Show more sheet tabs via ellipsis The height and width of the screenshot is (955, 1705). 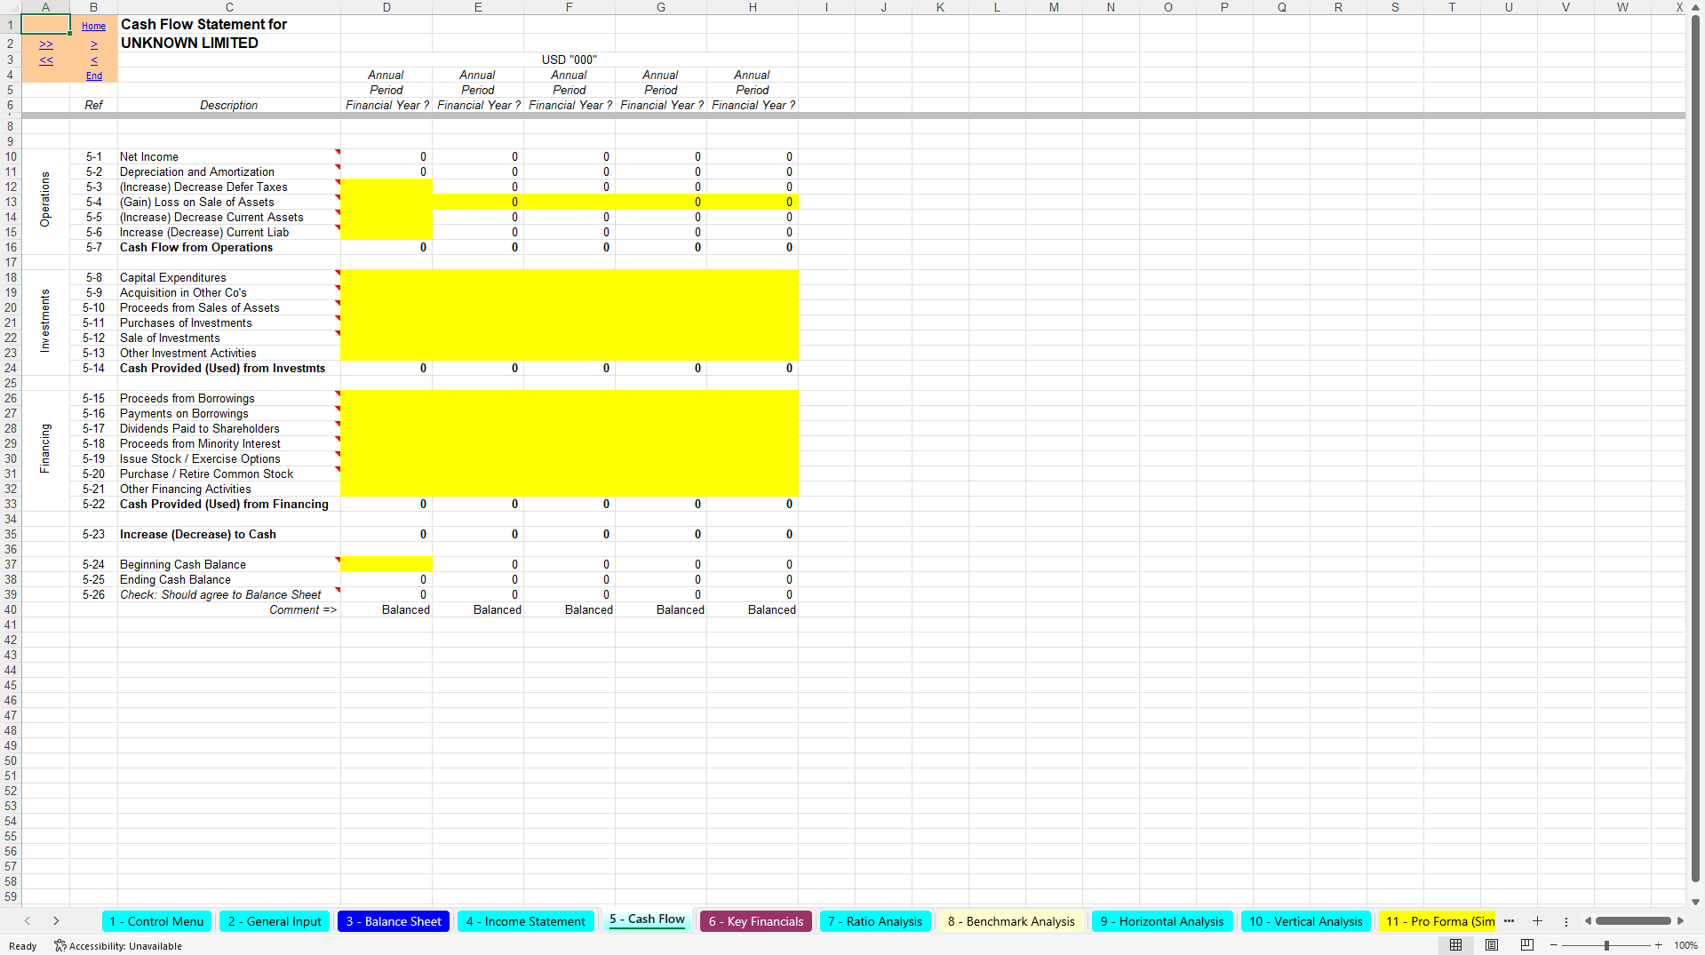(x=1509, y=921)
